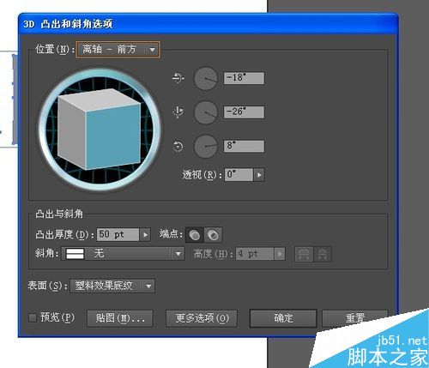This screenshot has width=429, height=368.
Task: Click the 3D cube rotation preview
Action: pyautogui.click(x=100, y=130)
